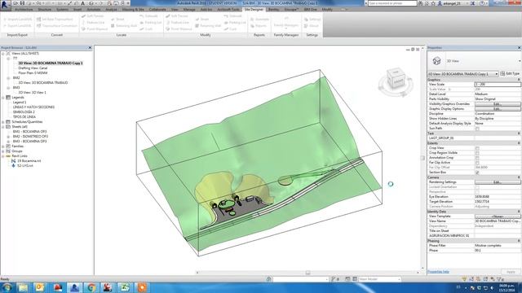
Task: Click the Import LandXML tool icon
Action: pos(5,20)
